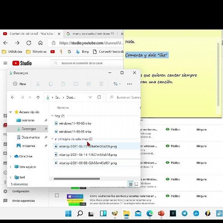Open Search from the taskbar
This screenshot has height=223, width=223.
[x=80, y=214]
